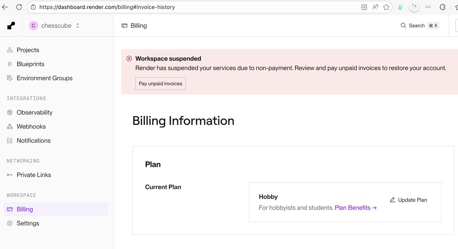
Task: Click the address bar URL
Action: coord(107,7)
